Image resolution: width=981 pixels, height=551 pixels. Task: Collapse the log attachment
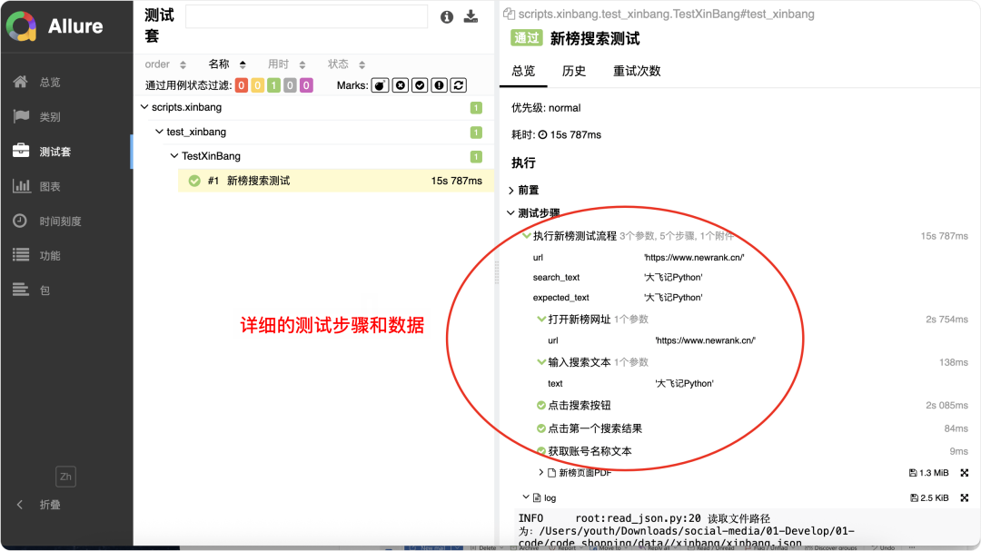tap(526, 497)
